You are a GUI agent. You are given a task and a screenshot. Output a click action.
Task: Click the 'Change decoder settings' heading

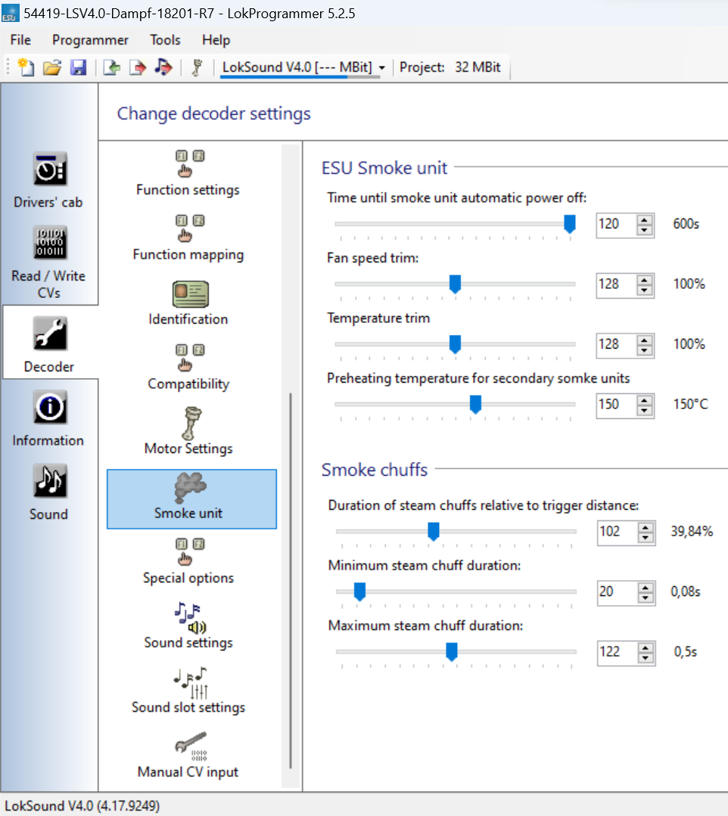point(213,113)
